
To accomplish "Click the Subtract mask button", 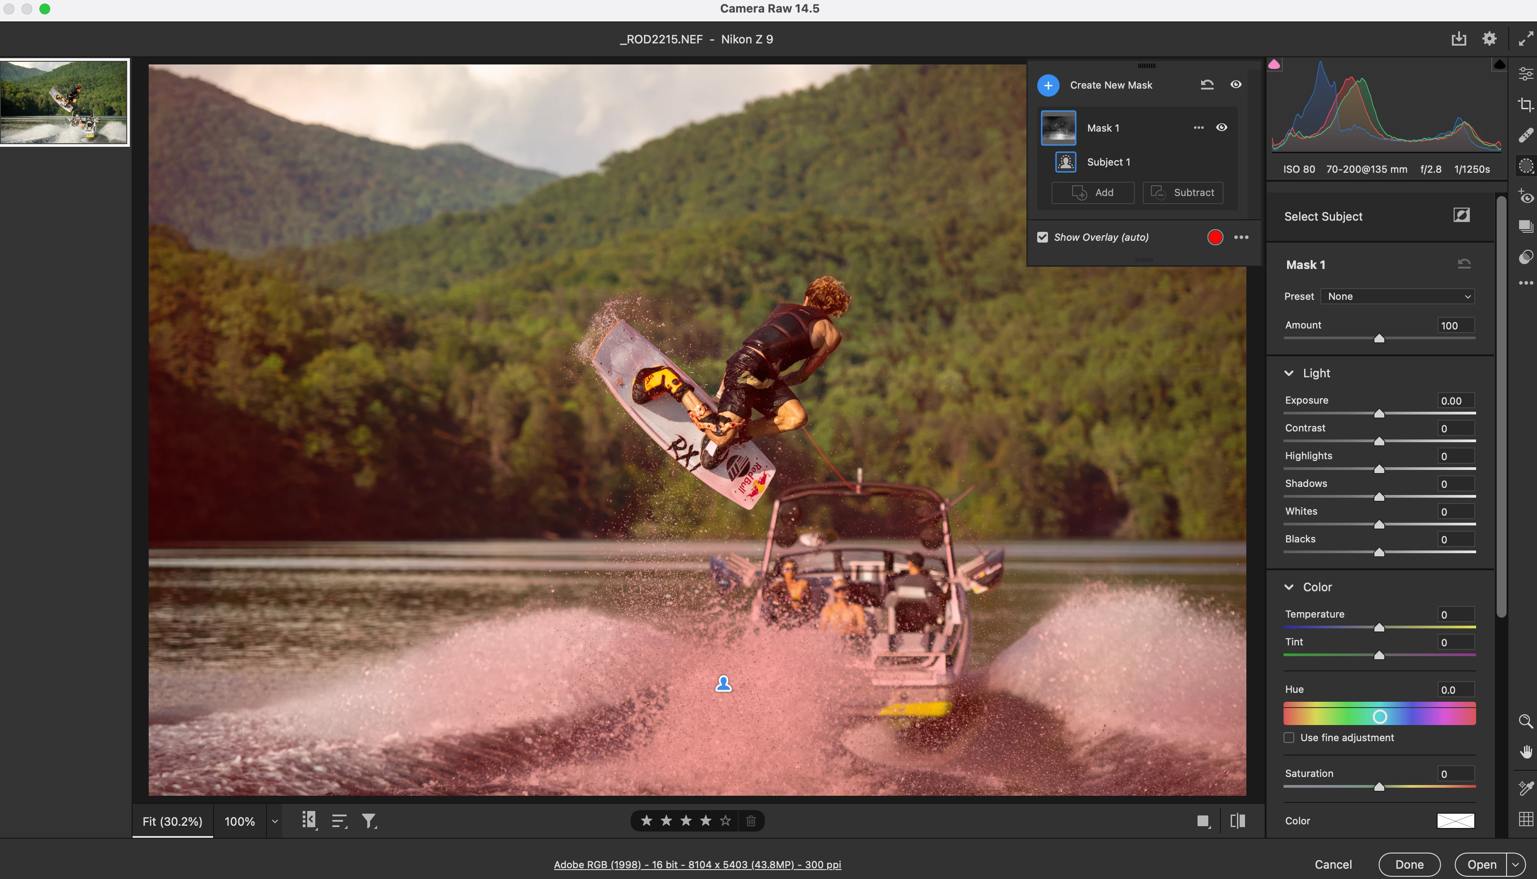I will pos(1182,192).
